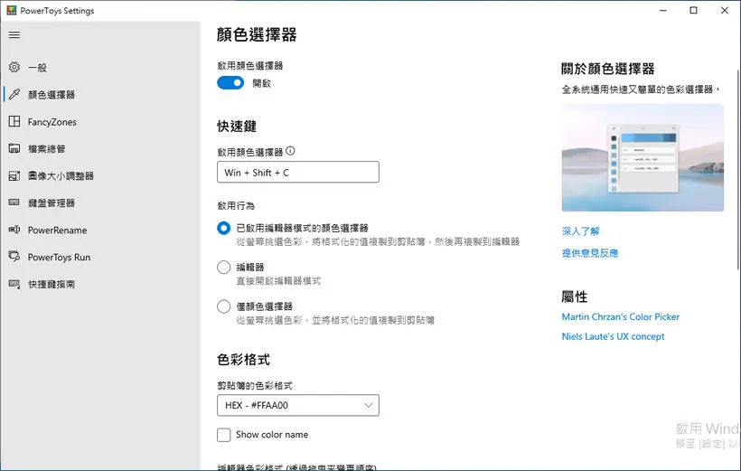Click the 深入了解 link

click(x=580, y=231)
